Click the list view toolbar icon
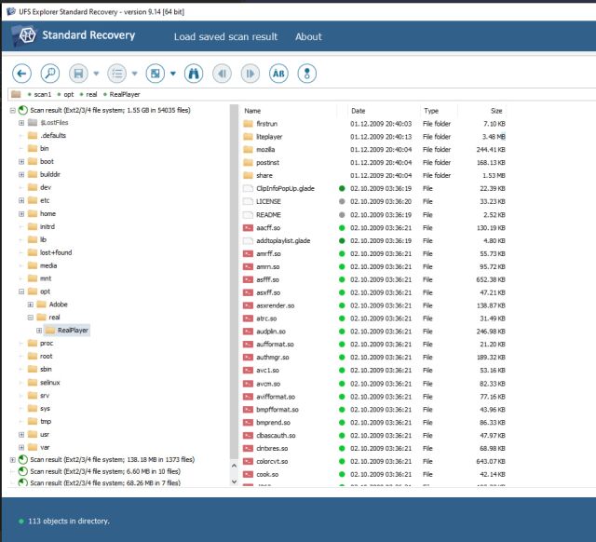596x542 pixels. [117, 74]
